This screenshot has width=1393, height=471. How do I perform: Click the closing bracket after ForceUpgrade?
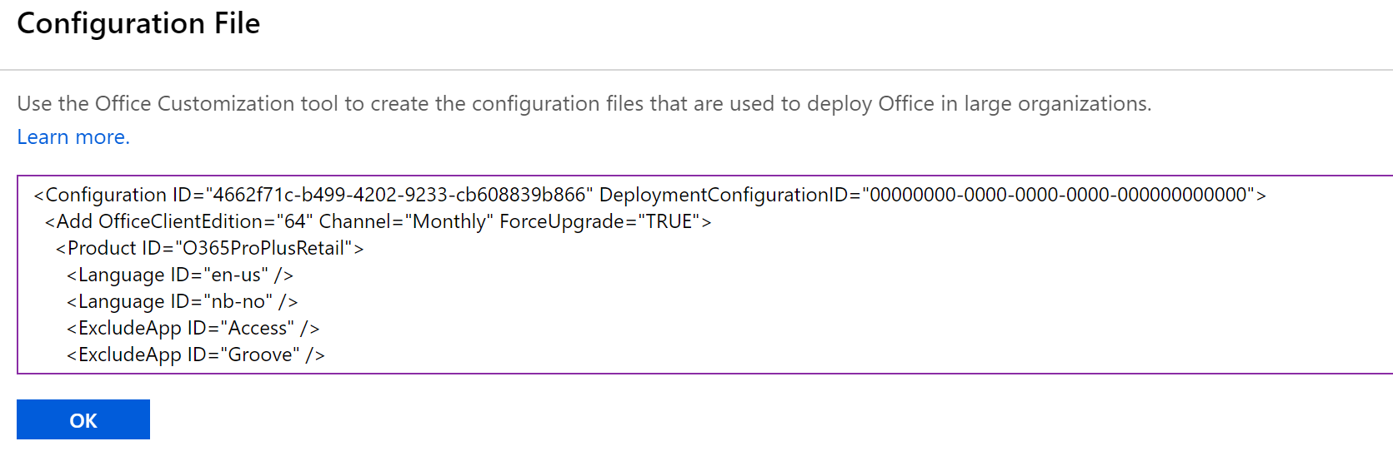[x=706, y=222]
